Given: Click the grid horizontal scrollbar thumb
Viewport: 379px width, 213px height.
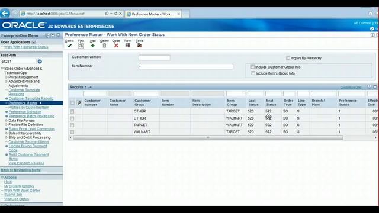Looking at the screenshot, I should tap(208, 138).
